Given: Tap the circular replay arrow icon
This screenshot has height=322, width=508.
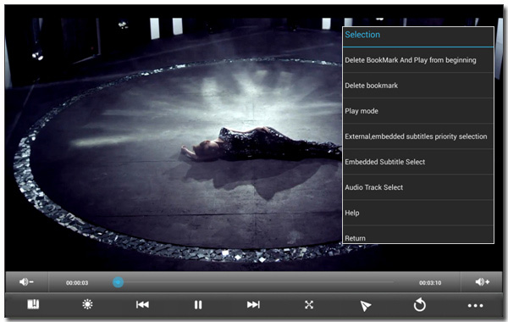Looking at the screenshot, I should tap(420, 305).
